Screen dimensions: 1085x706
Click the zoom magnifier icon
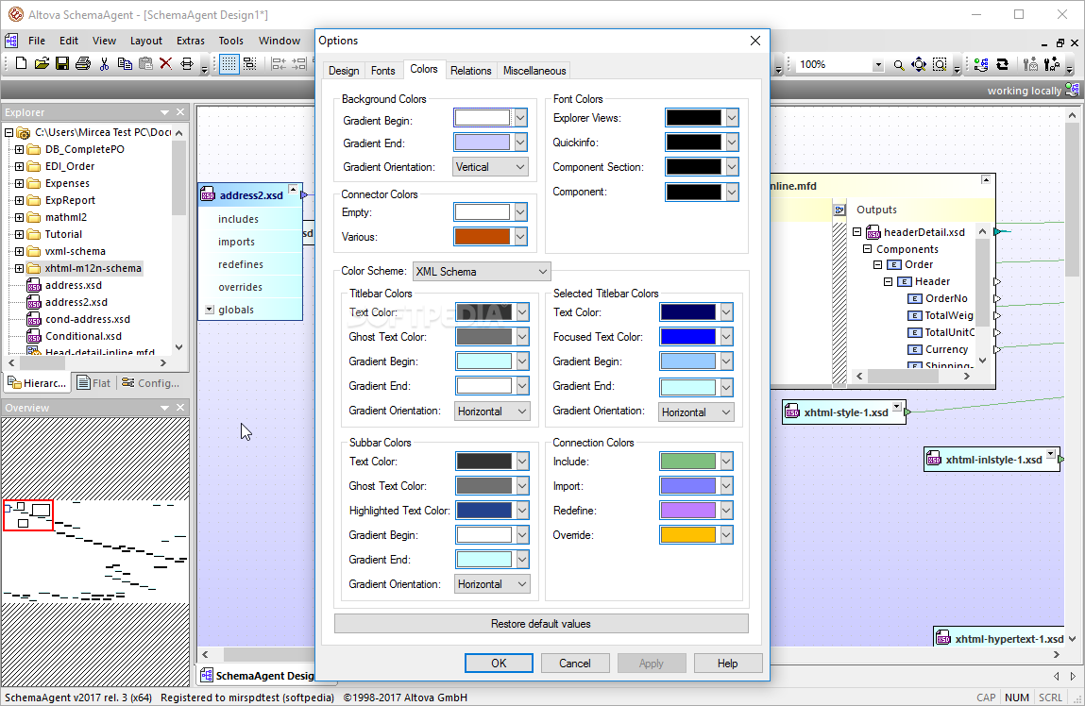click(x=898, y=65)
